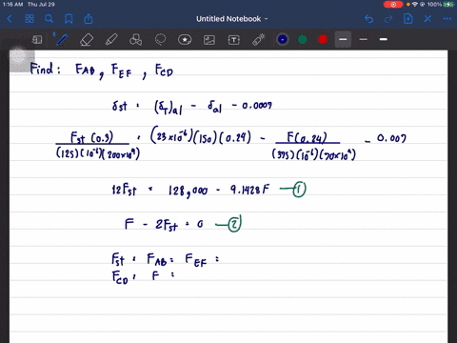Image resolution: width=457 pixels, height=343 pixels.
Task: Select the Pen tool
Action: coord(62,40)
